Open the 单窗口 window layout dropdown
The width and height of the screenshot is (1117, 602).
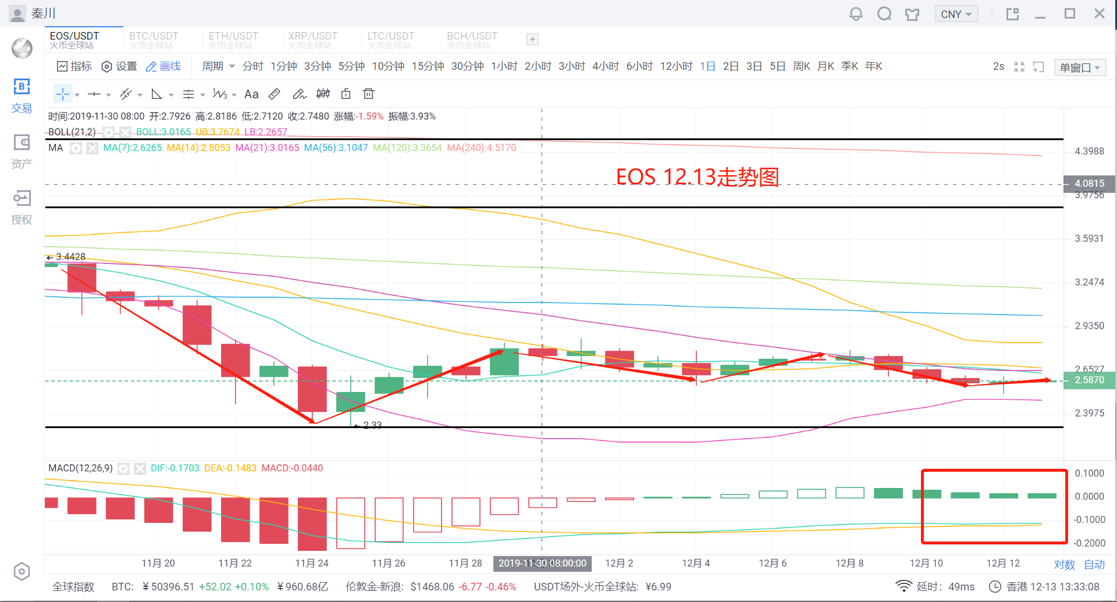coord(1079,67)
